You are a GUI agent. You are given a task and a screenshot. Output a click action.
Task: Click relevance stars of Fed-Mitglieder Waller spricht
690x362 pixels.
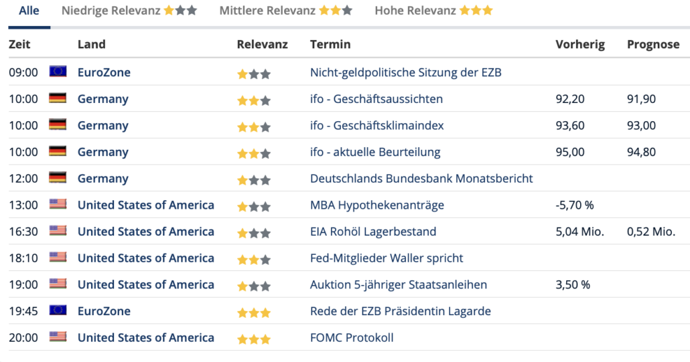253,259
